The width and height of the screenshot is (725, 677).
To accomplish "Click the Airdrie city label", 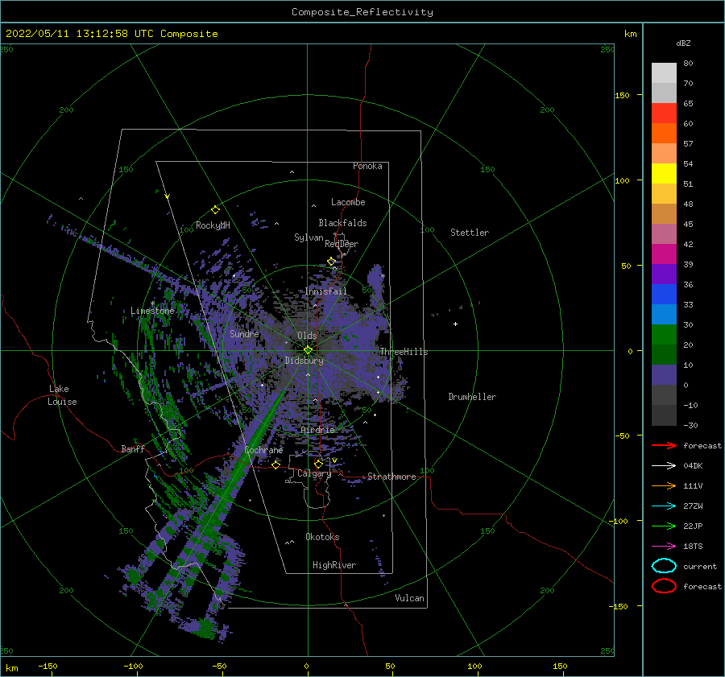I will point(317,430).
